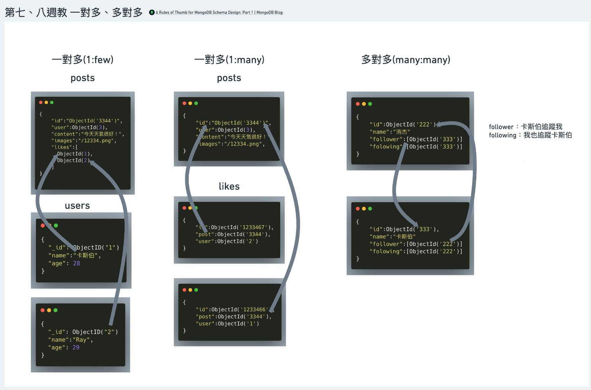
Task: Click the "age": 28 line
Action: coord(64,263)
